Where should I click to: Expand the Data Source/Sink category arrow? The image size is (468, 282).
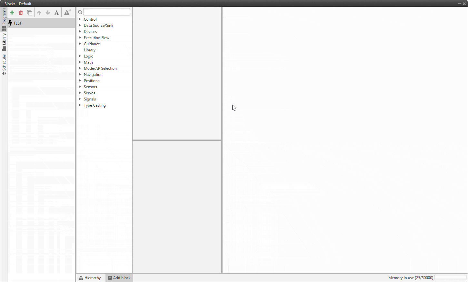tap(80, 26)
